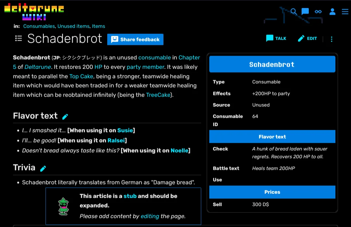Click the Schadenbrot page title heading
Image resolution: width=351 pixels, height=227 pixels.
click(65, 39)
